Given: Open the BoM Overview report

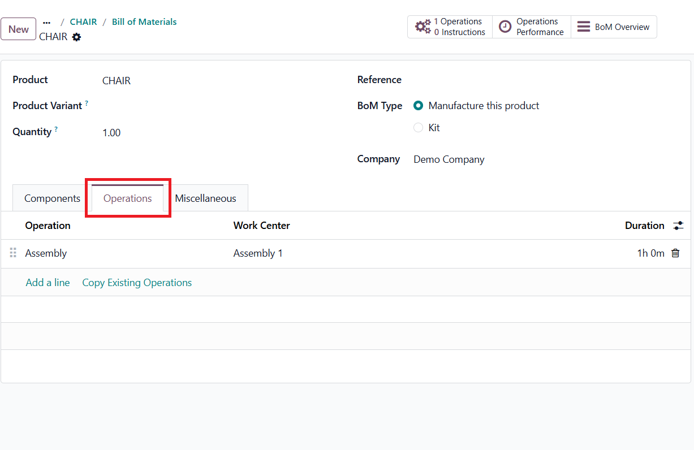Looking at the screenshot, I should coord(614,27).
